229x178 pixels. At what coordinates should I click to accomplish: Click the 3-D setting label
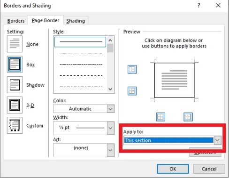[x=30, y=105]
